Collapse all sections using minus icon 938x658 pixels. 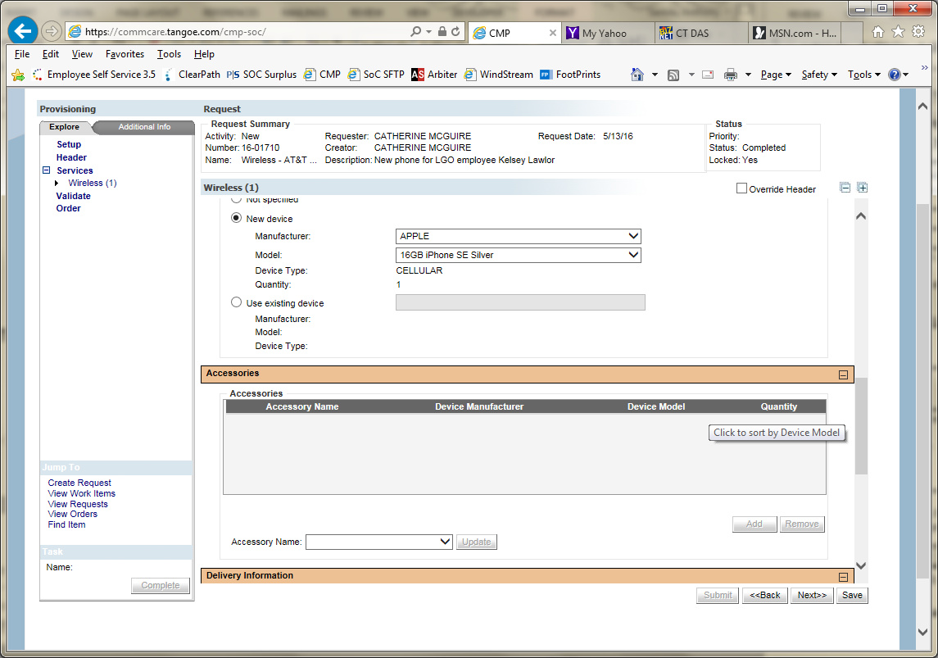(x=845, y=188)
